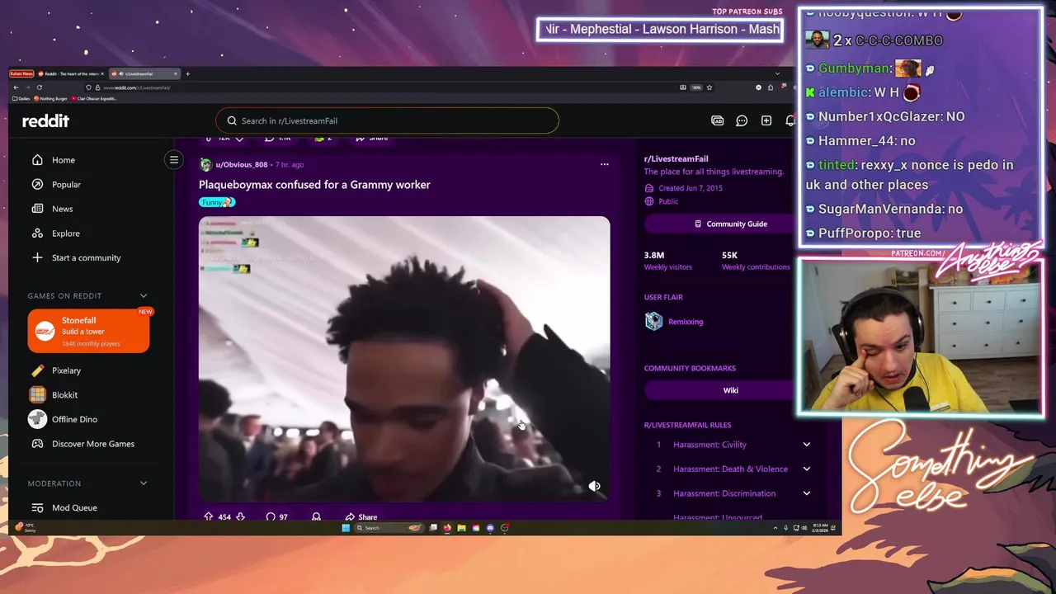Screen dimensions: 1056x594
Task: Open the Dailies bookmarks folder
Action: (21, 98)
